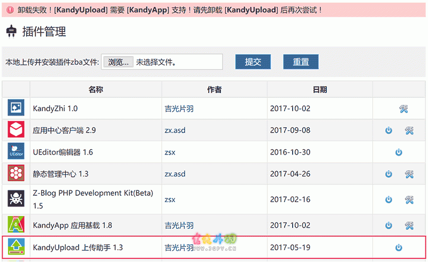Click the 浏览... file browse button
The height and width of the screenshot is (262, 428).
118,62
